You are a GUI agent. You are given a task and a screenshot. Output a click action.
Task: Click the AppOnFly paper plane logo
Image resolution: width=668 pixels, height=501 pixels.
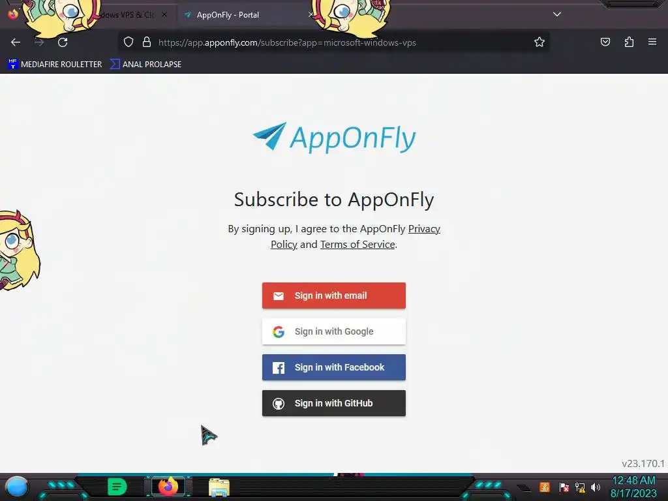click(334, 137)
